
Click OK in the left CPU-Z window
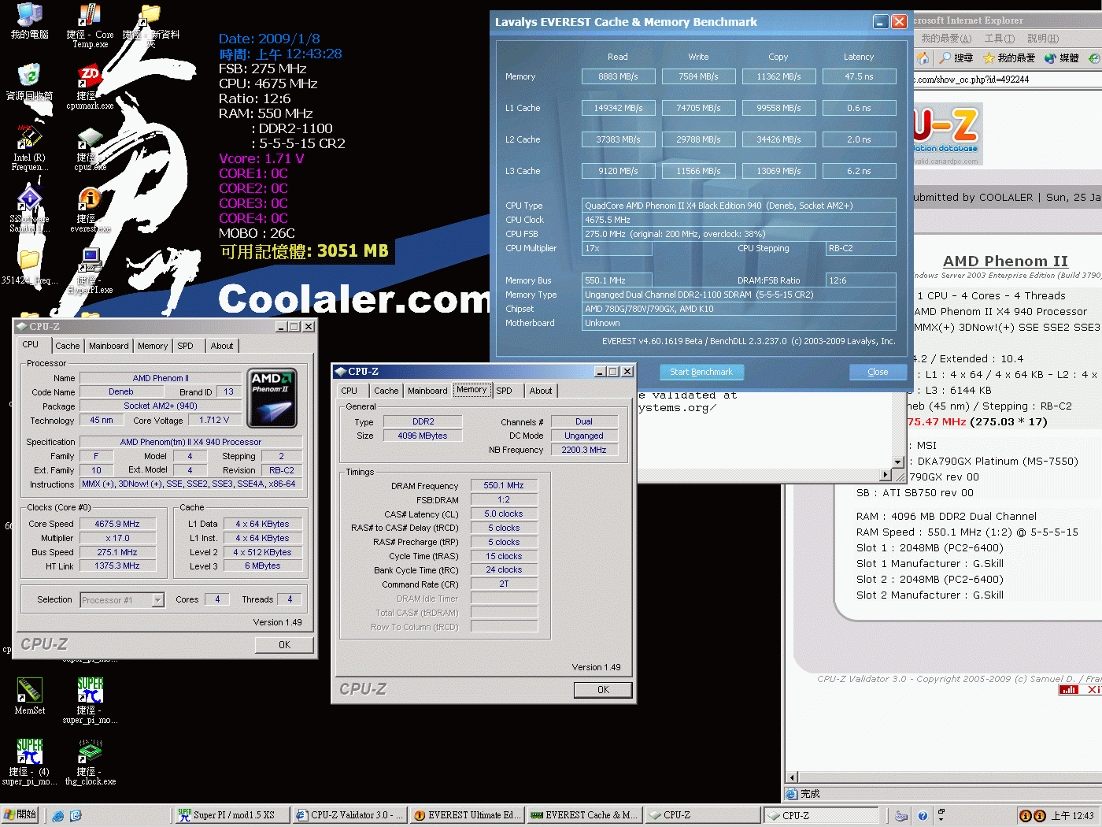[x=284, y=645]
